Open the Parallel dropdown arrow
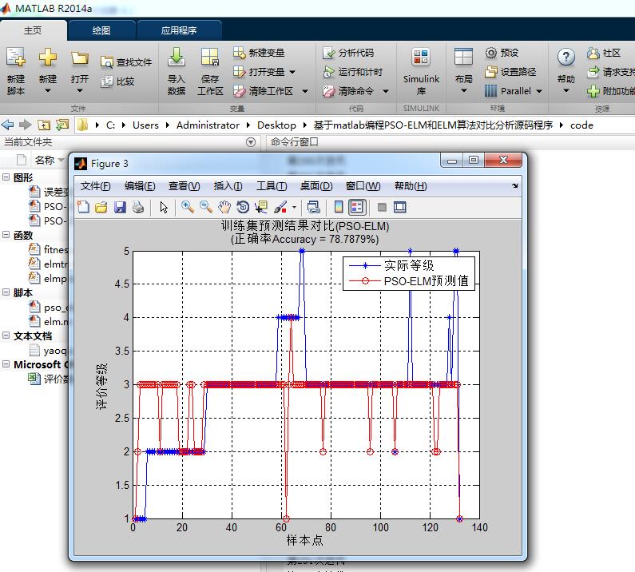635x572 pixels. point(539,91)
